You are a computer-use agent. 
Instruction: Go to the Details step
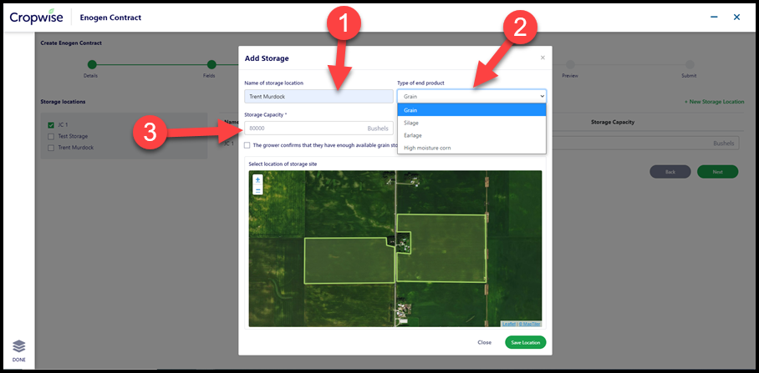92,65
